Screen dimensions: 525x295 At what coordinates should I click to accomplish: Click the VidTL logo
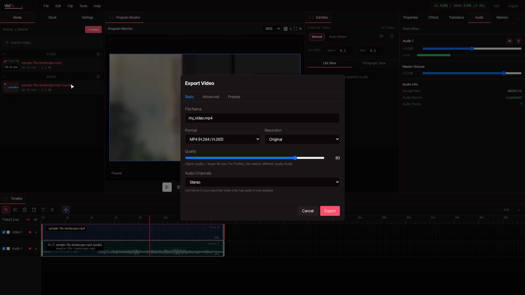click(13, 6)
